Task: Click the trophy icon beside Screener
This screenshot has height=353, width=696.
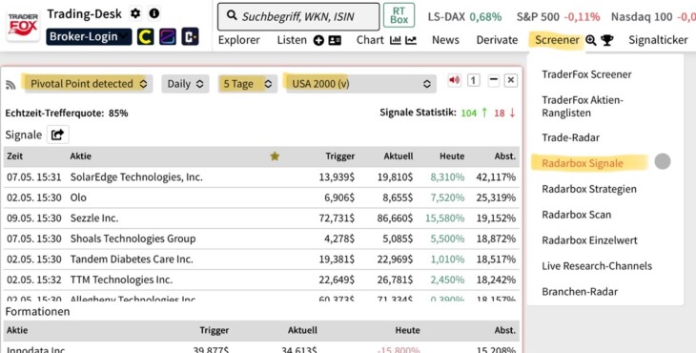Action: tap(606, 40)
